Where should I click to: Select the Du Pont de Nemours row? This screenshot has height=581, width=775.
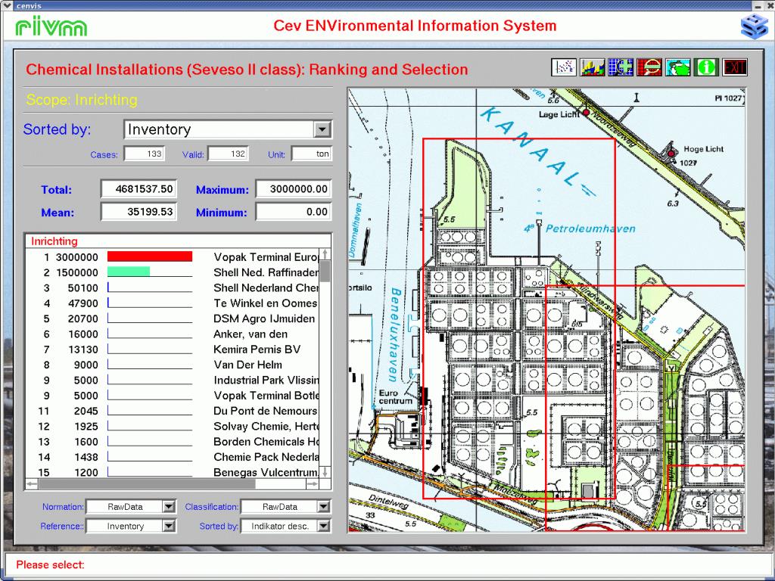173,411
